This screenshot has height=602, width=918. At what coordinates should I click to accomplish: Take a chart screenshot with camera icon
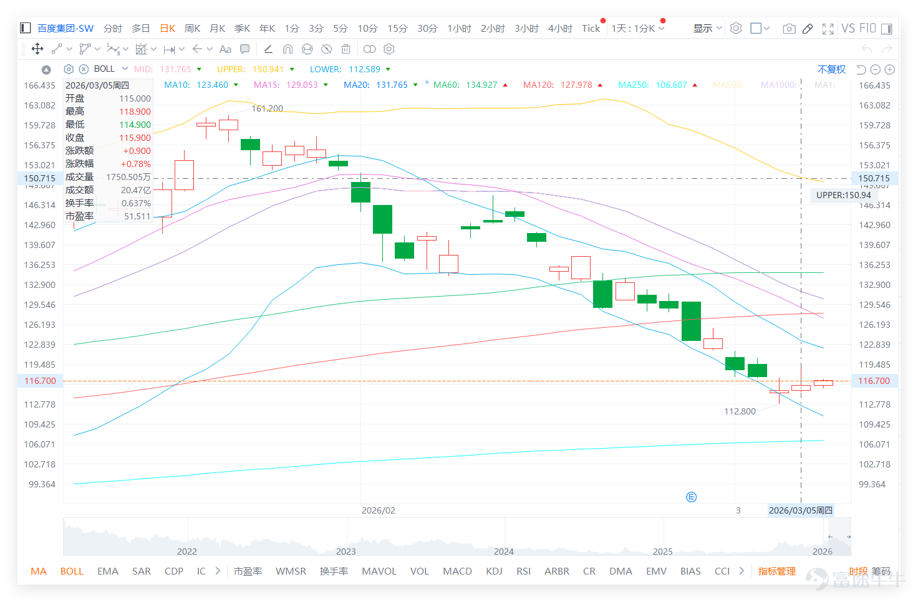tap(789, 29)
